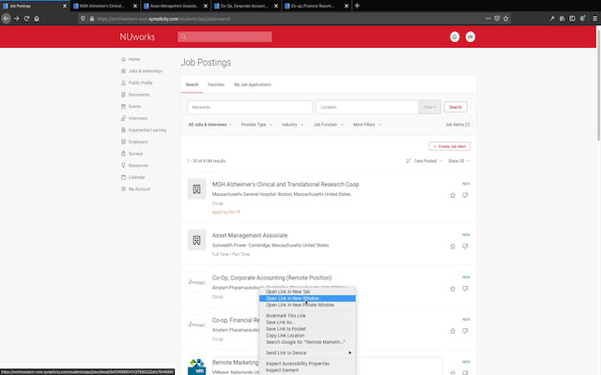The height and width of the screenshot is (375, 601).
Task: Open the Show 20 results dropdown
Action: pos(459,161)
